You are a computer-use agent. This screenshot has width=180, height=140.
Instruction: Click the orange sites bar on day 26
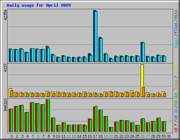[143, 92]
